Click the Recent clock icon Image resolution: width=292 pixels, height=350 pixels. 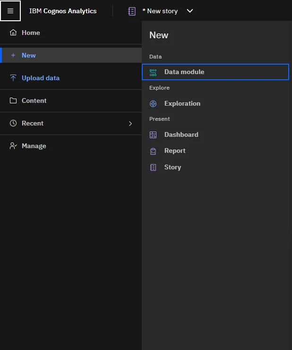pyautogui.click(x=13, y=123)
